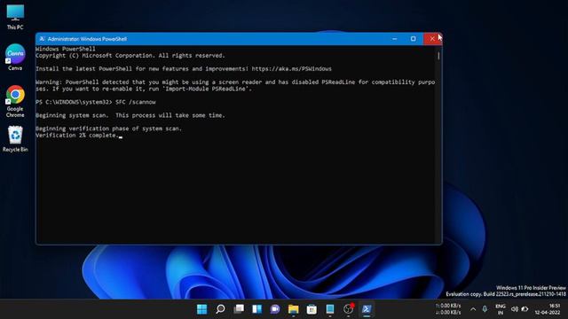Click the 'Copyright (C) Microsoft Corporation' line
568x319 pixels.
130,56
